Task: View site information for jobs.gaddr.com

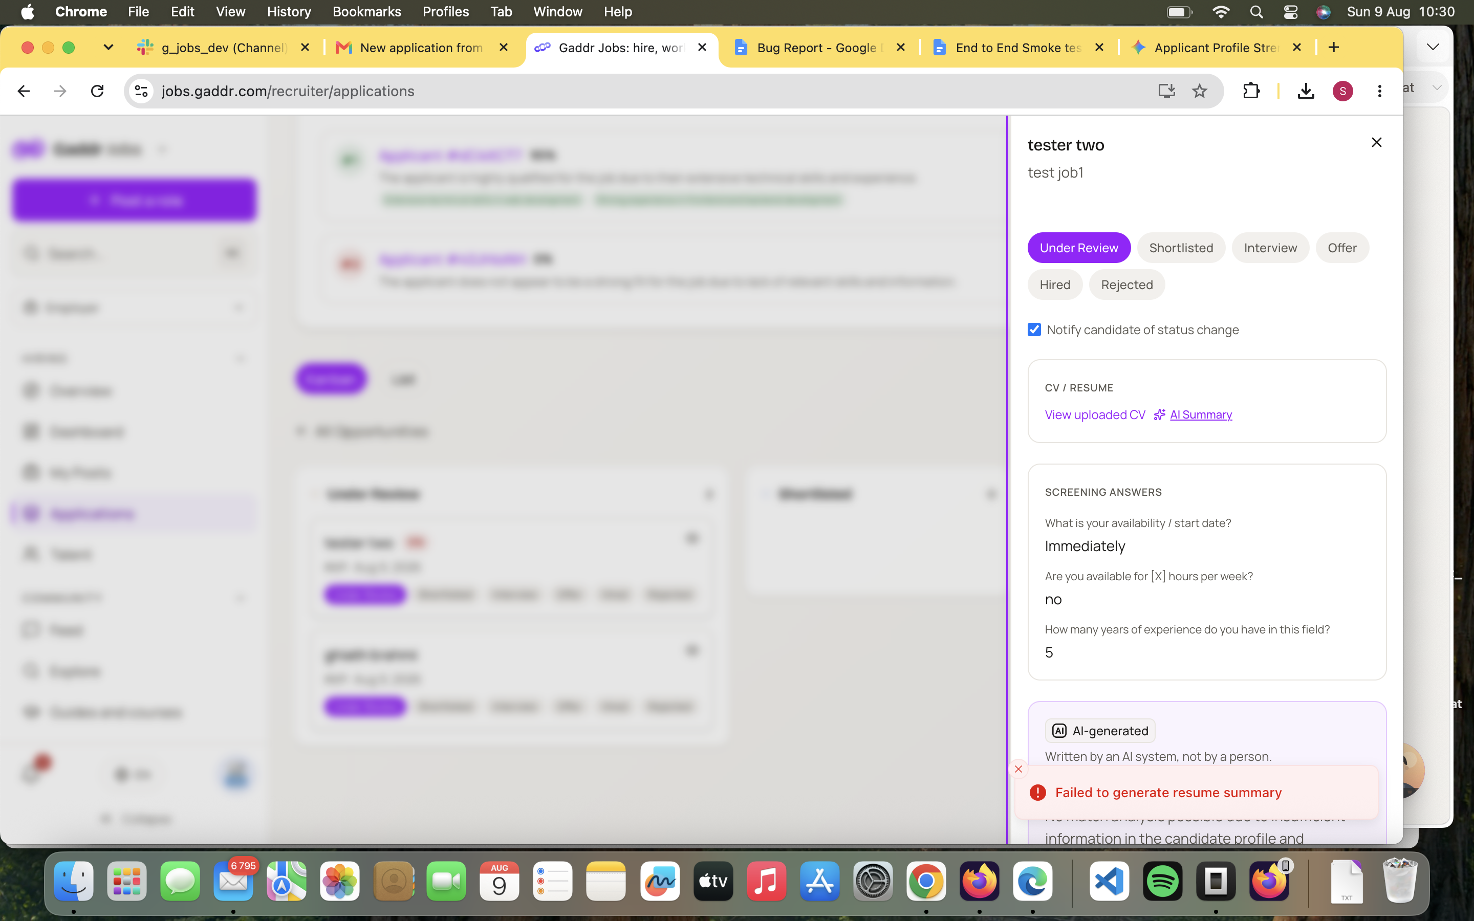Action: tap(141, 92)
